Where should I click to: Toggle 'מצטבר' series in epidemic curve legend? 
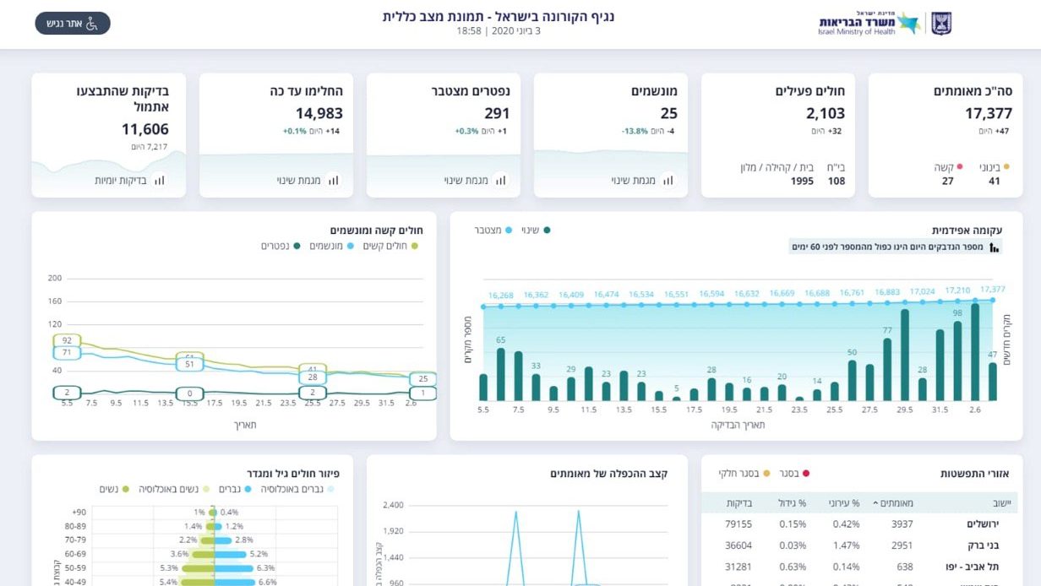point(492,230)
